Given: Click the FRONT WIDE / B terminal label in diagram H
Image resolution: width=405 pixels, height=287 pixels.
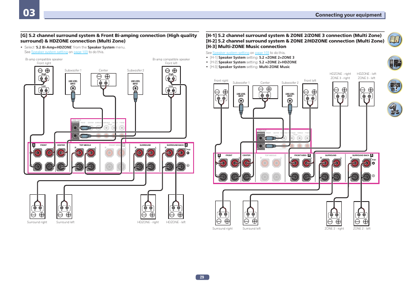Looking at the screenshot, I should click(x=302, y=155).
